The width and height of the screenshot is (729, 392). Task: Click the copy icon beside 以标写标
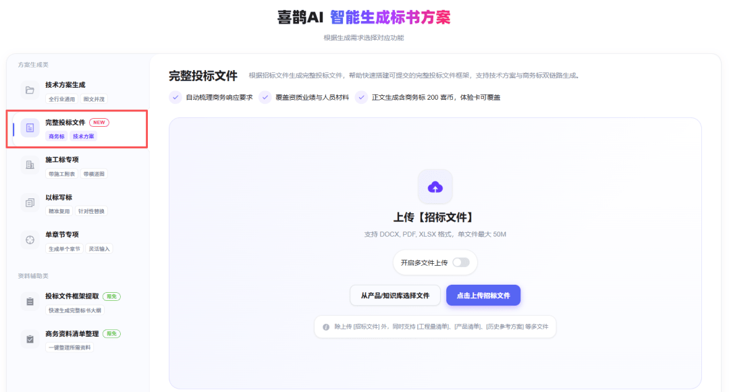[x=30, y=202]
